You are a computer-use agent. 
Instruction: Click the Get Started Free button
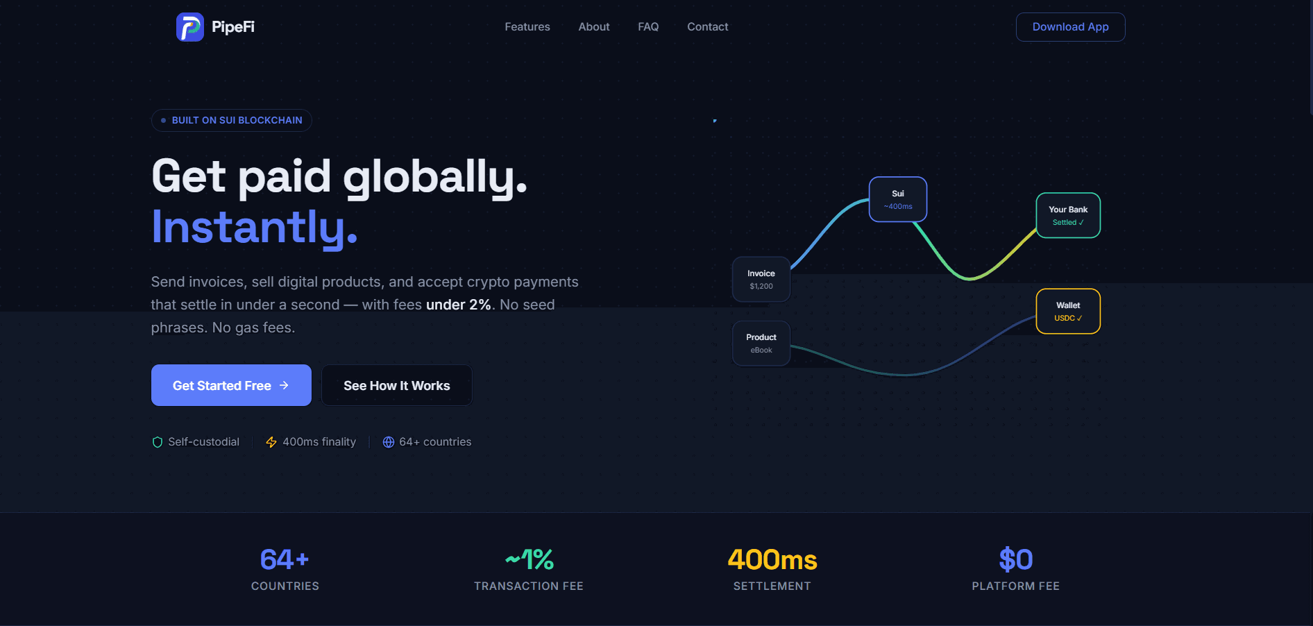click(x=230, y=385)
